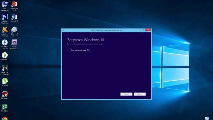Open uTorrent desktop shortcut
This screenshot has height=120, width=213.
click(x=5, y=82)
